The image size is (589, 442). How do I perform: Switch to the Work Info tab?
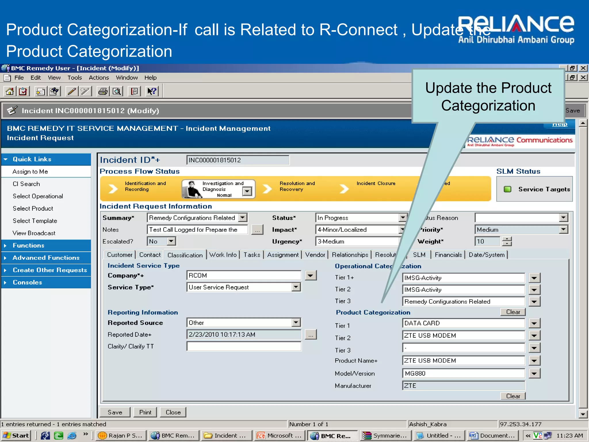point(223,255)
